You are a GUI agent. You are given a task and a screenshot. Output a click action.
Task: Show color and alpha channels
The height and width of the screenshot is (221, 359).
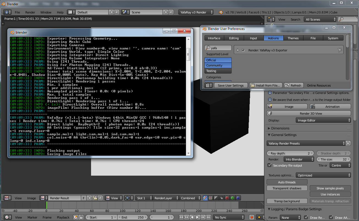pos(205,198)
